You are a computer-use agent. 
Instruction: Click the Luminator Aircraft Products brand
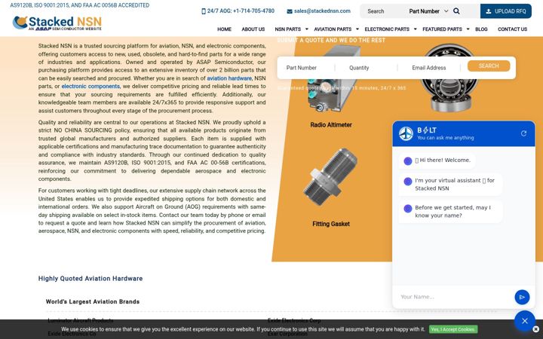click(81, 321)
